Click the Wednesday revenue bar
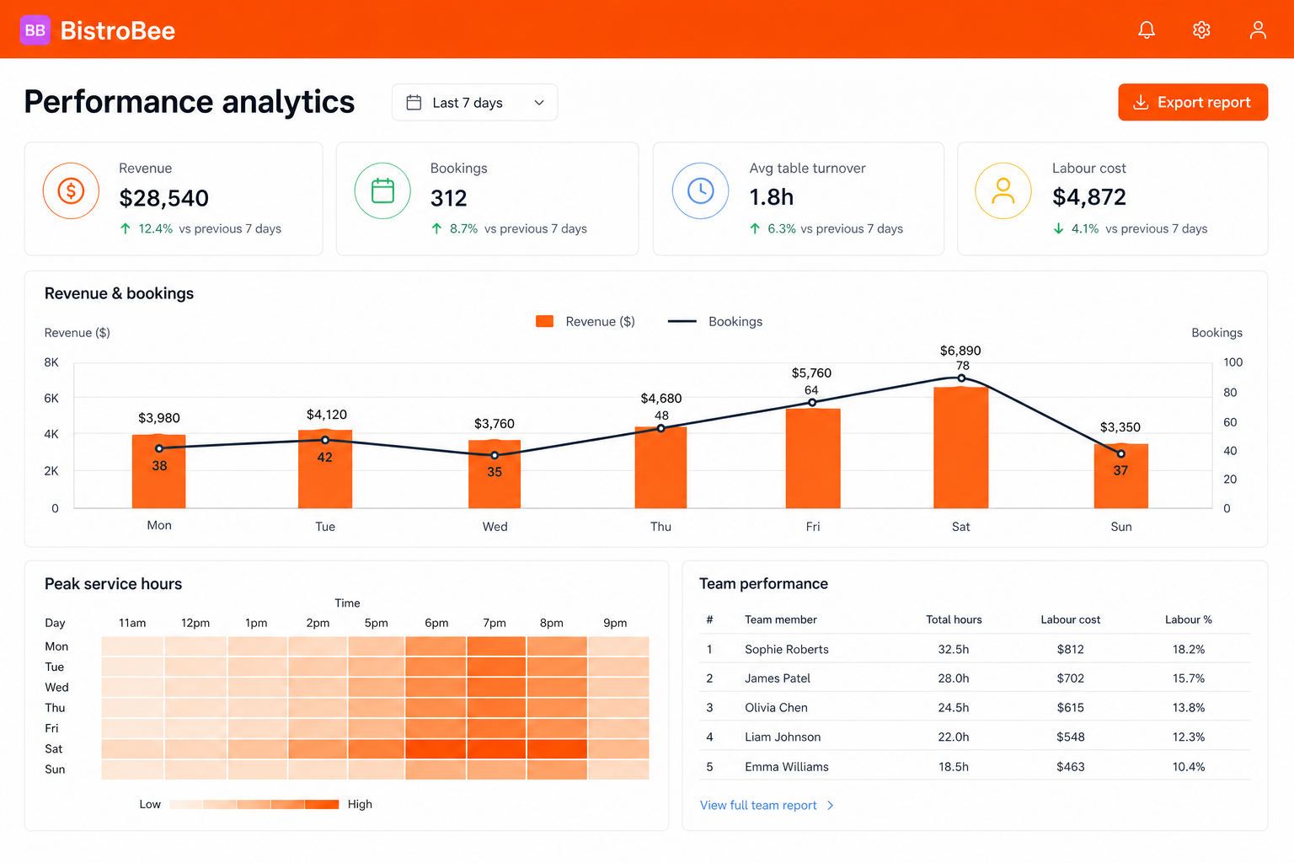The width and height of the screenshot is (1294, 863). (495, 474)
